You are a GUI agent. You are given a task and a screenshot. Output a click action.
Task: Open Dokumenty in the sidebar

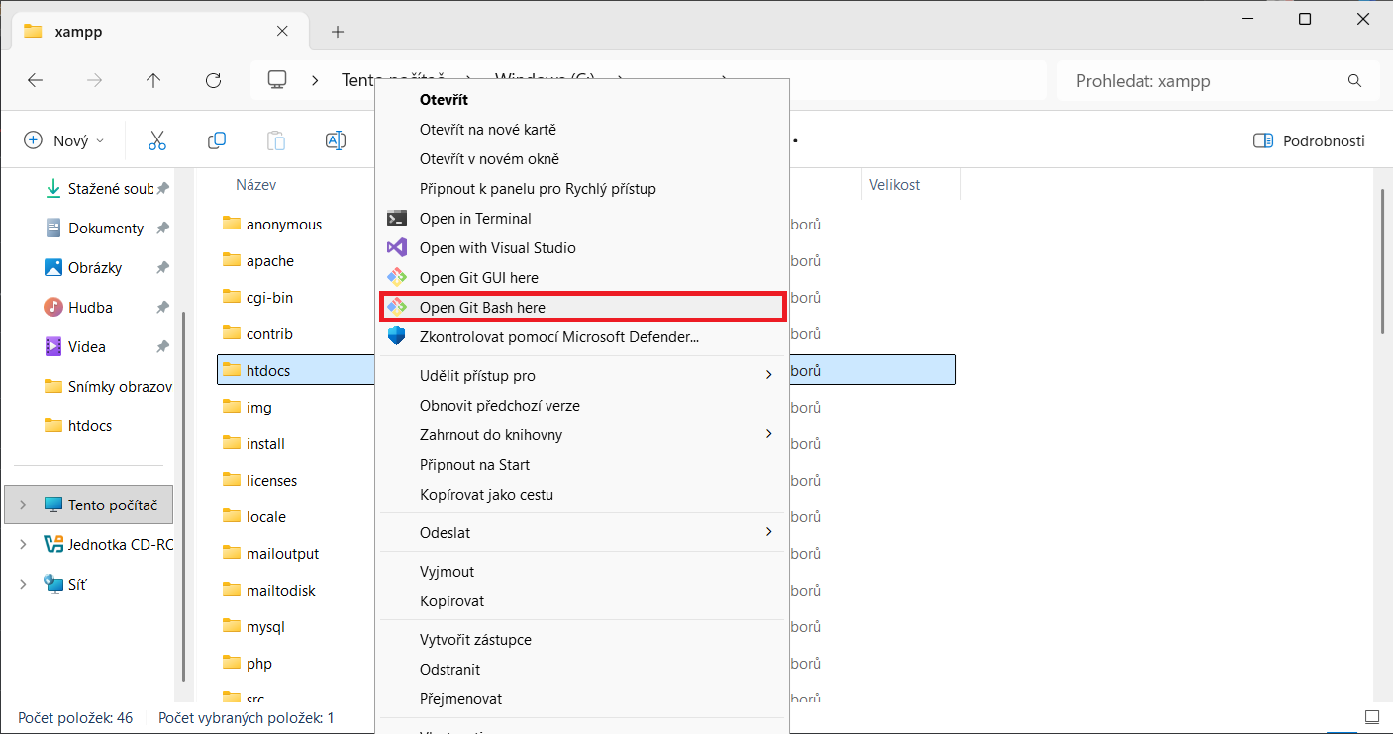point(106,228)
